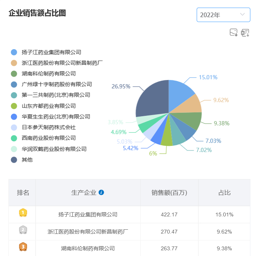The width and height of the screenshot is (258, 256).
Task: Click the 排名 column header
Action: pos(23,192)
